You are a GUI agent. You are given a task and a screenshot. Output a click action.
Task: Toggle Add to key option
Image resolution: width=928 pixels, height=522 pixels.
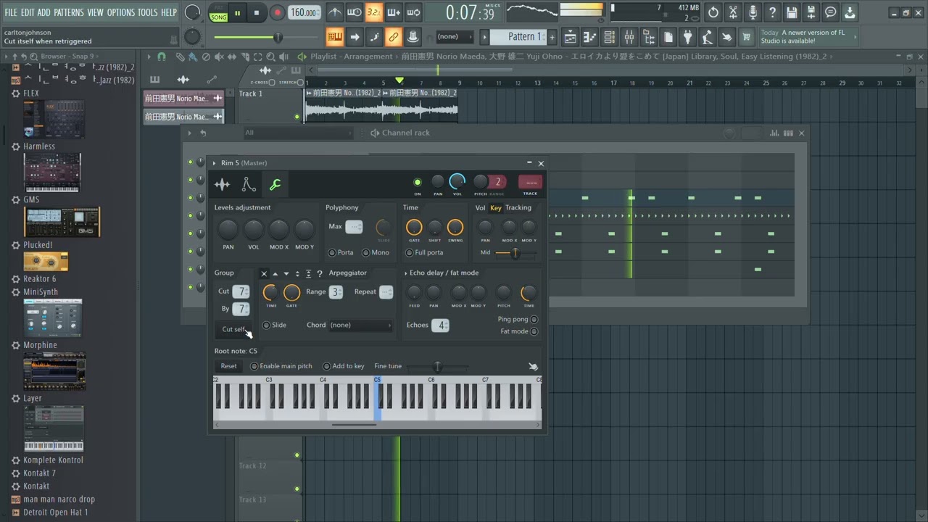click(x=327, y=366)
